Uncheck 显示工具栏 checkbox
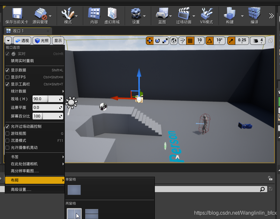The image size is (280, 219). 7,84
